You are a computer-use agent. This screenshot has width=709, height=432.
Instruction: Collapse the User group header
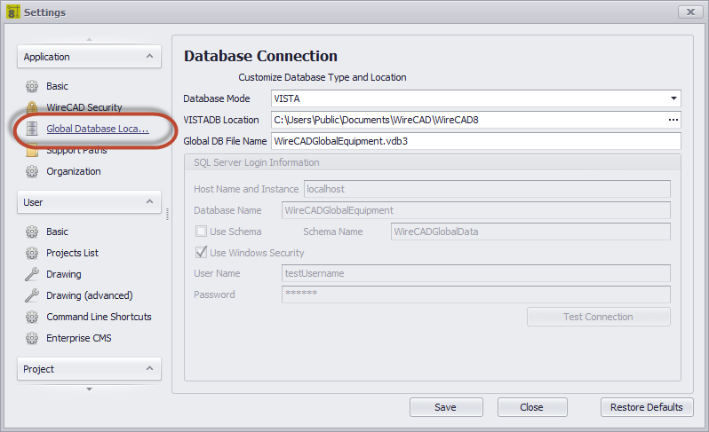point(89,201)
